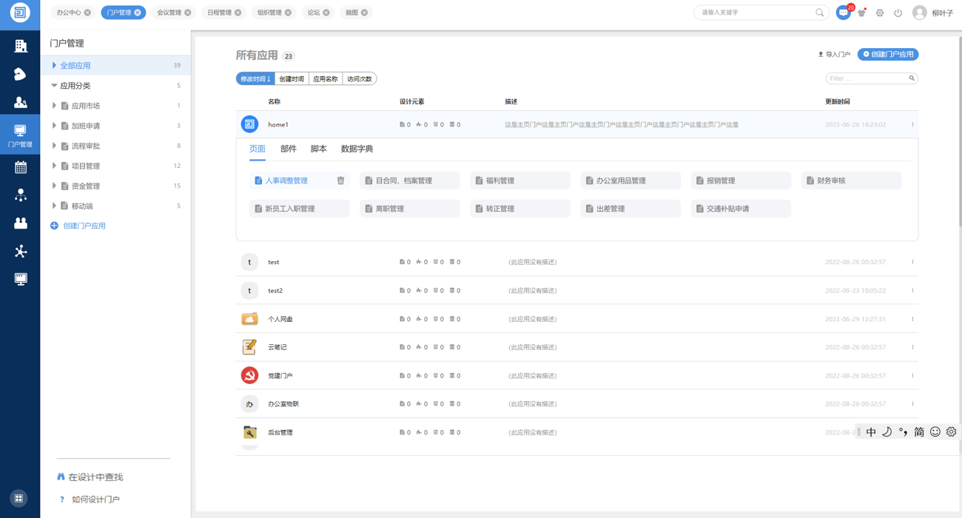
Task: Toggle sort by 应用名称
Action: [325, 79]
